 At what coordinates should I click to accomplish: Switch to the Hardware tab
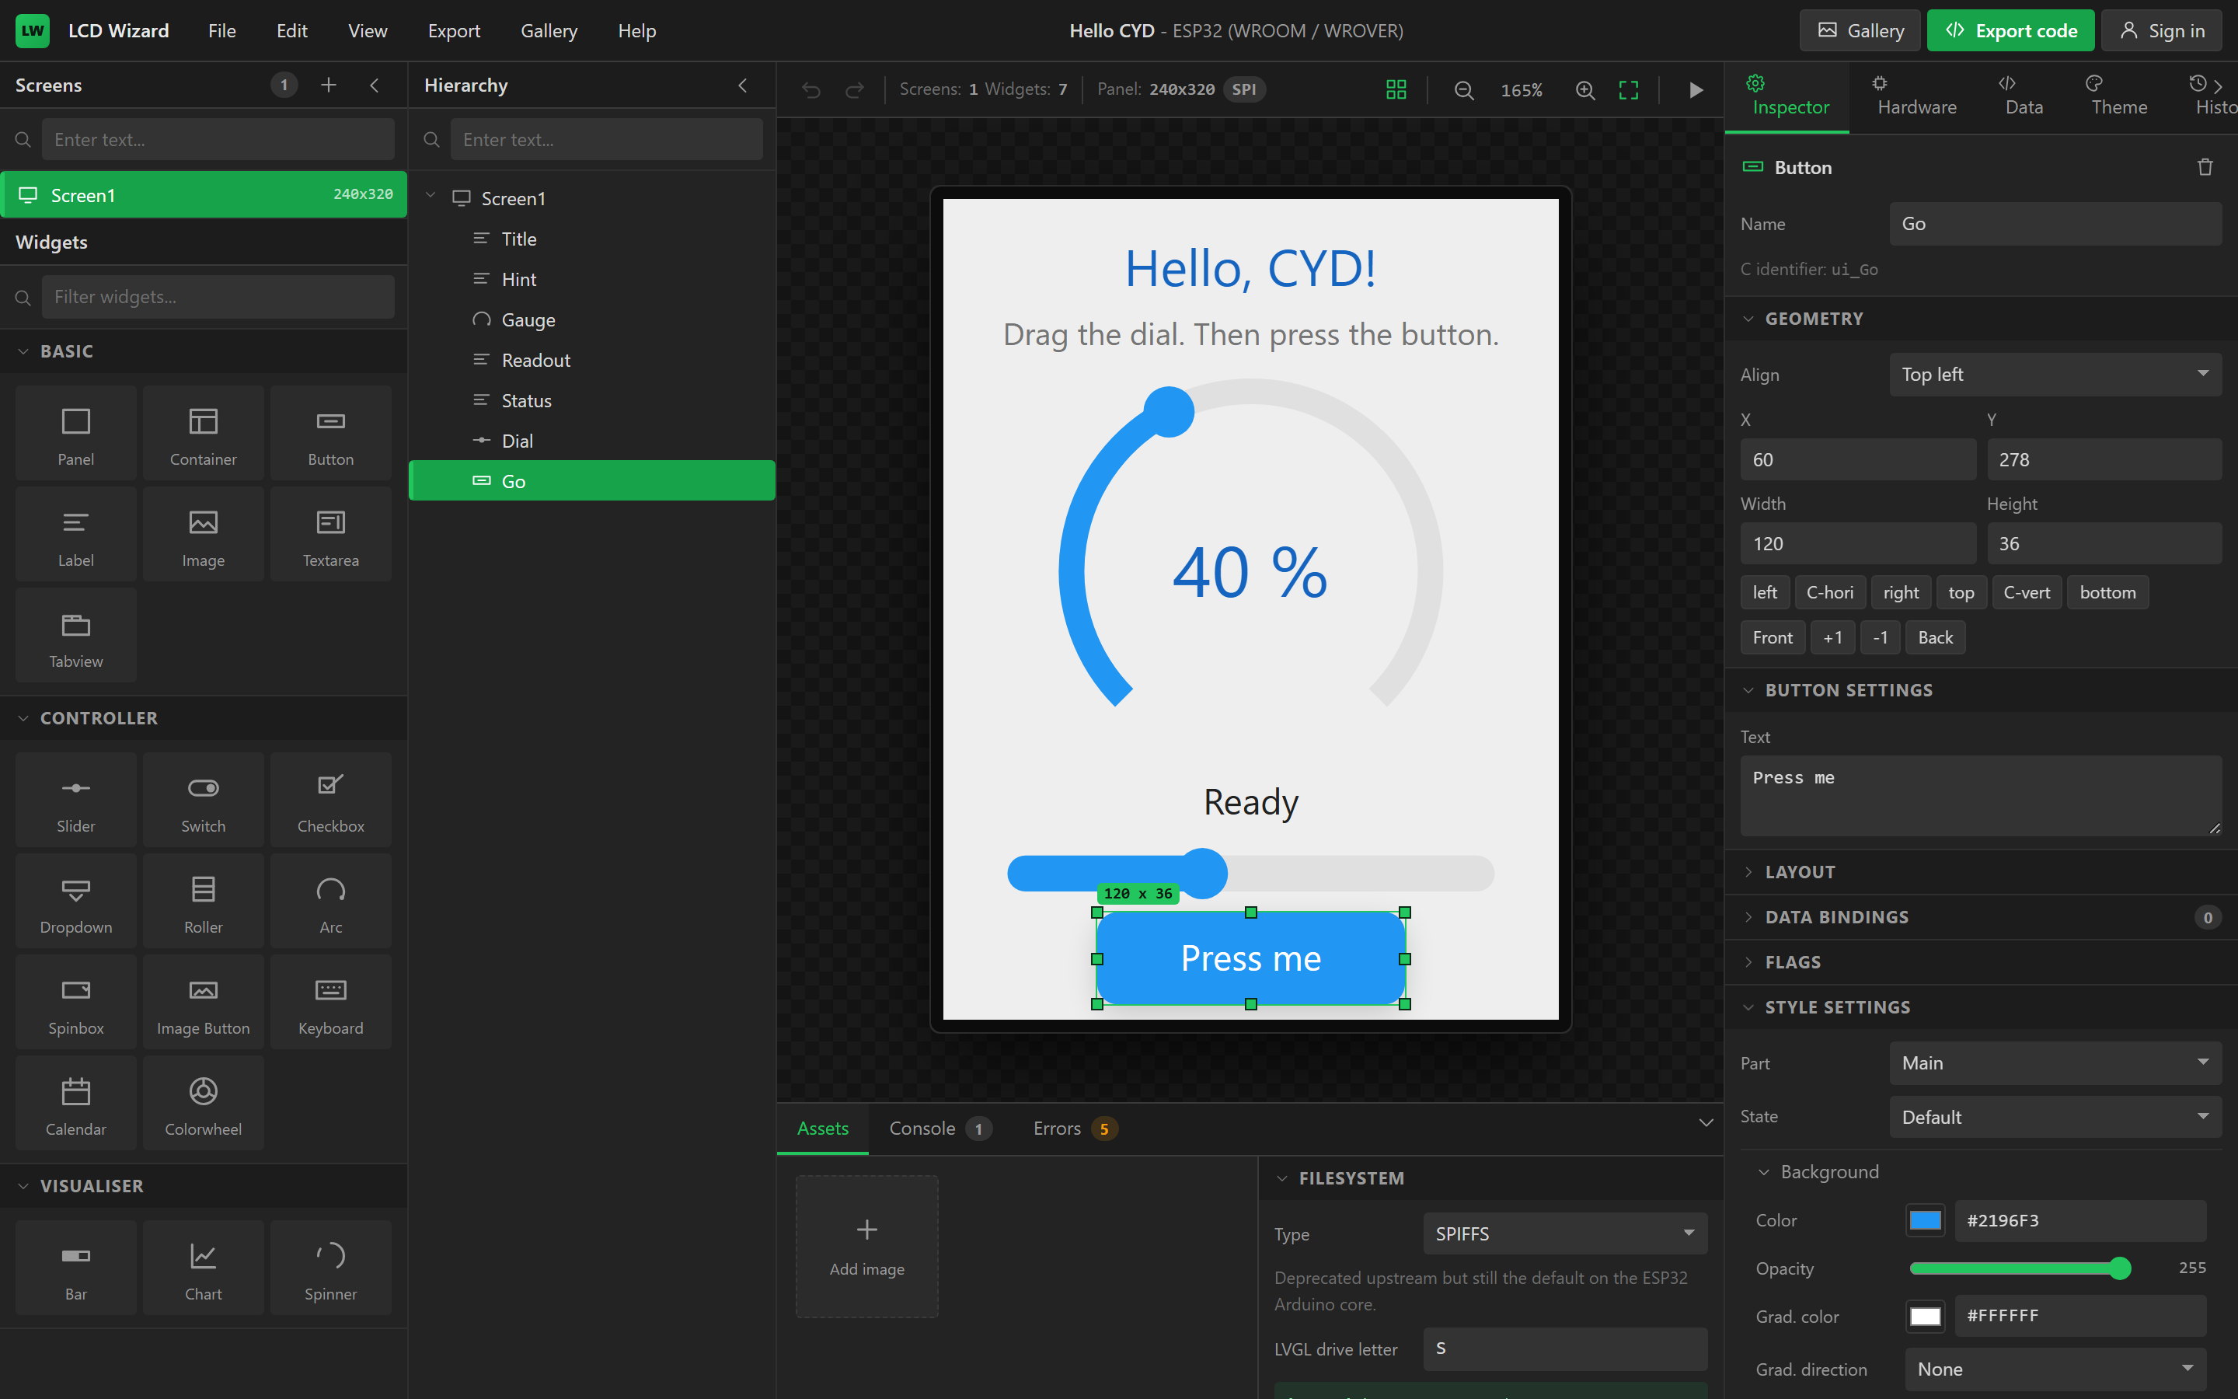pos(1916,96)
